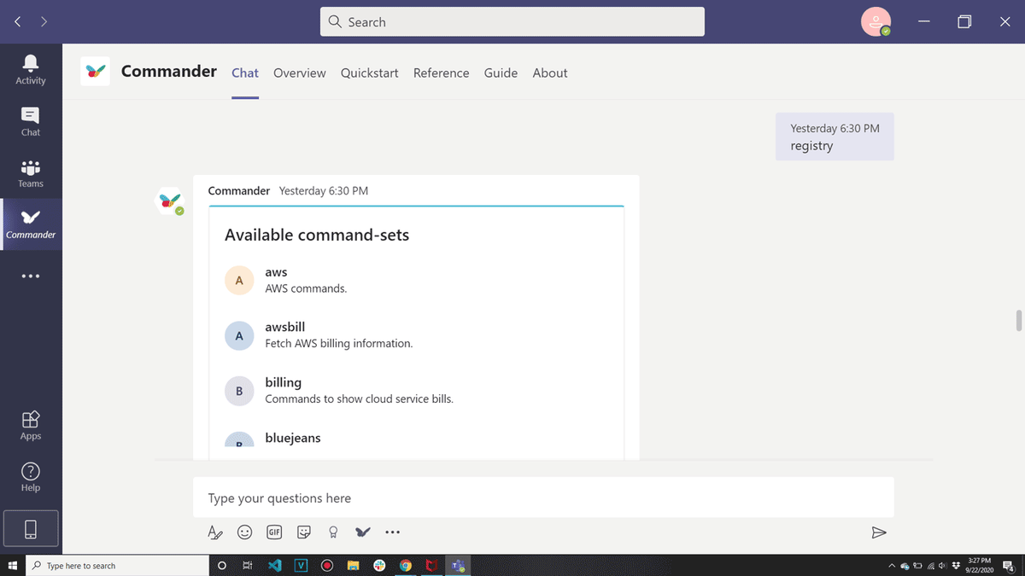Open the emoji picker

pyautogui.click(x=245, y=532)
